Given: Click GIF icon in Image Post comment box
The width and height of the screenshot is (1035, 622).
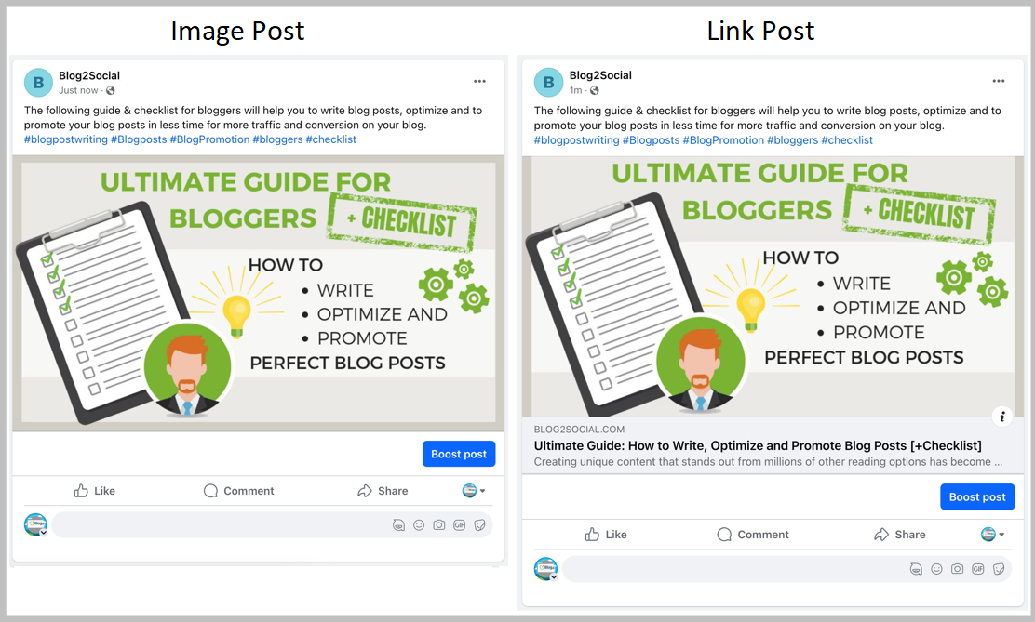Looking at the screenshot, I should [460, 525].
